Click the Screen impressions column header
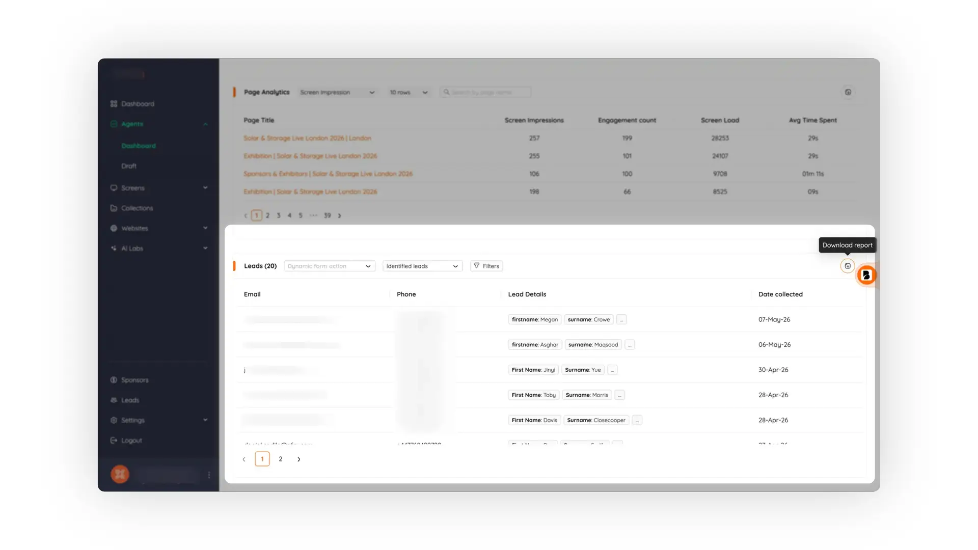This screenshot has width=978, height=550. (x=534, y=120)
